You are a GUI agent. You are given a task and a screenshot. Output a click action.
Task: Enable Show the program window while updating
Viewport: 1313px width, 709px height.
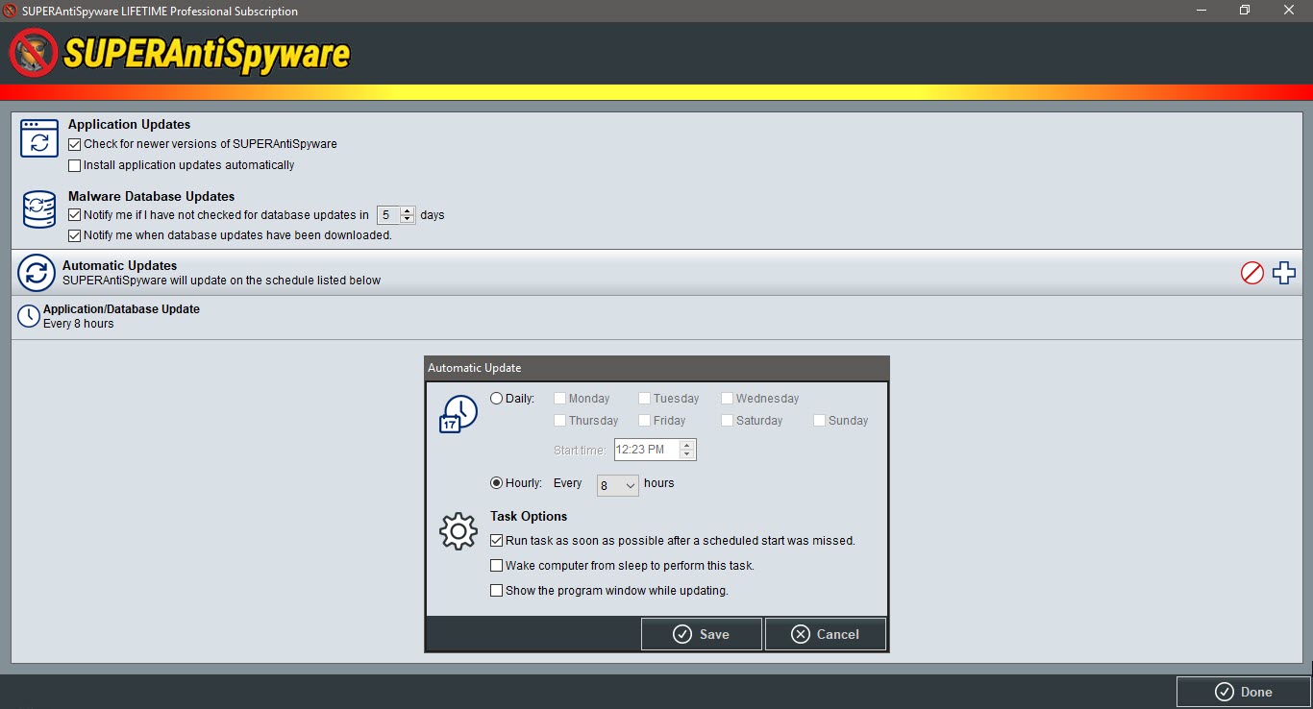tap(497, 591)
